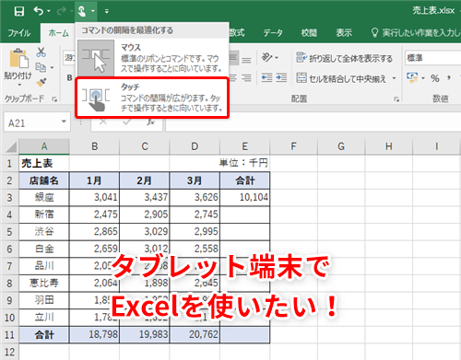461x360 pixels.
Task: Click the 実行したい作業を入力 search box
Action: (416, 32)
